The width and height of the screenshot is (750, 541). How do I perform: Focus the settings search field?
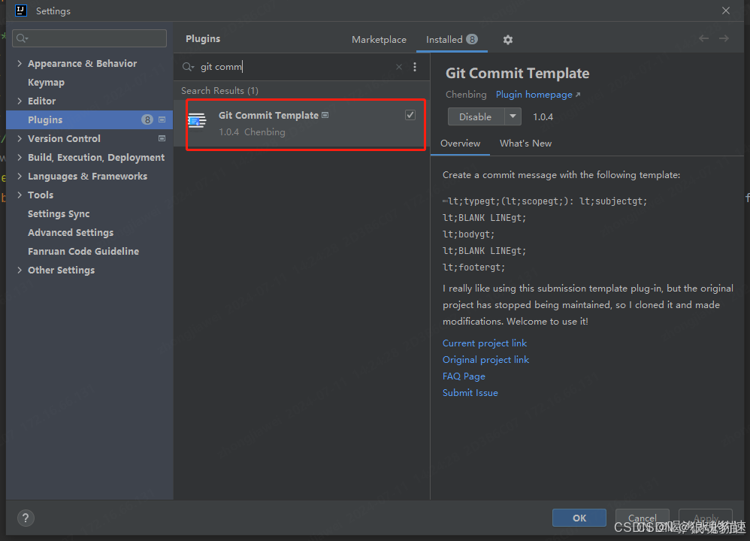(89, 38)
